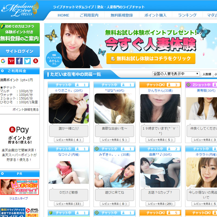This screenshot has width=217, height=217.
Task: Click viewer count icon on 由美's card
Action: tap(169, 149)
